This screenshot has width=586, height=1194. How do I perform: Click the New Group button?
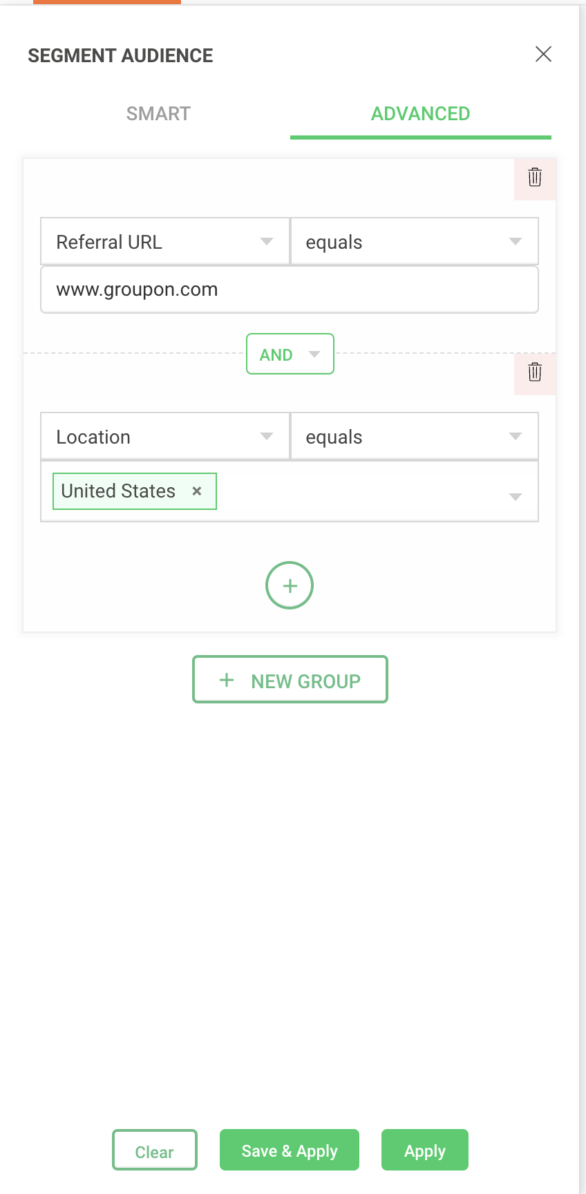pyautogui.click(x=290, y=680)
